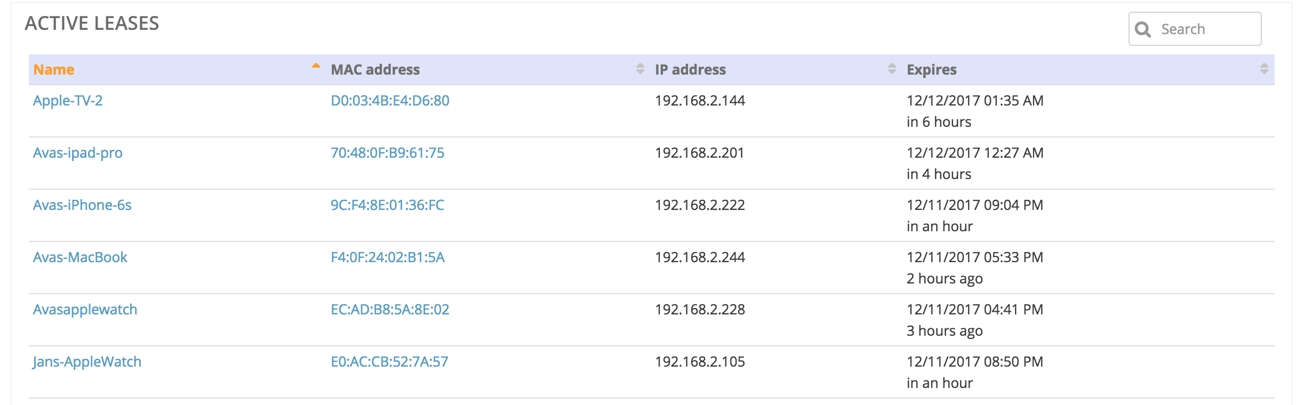The image size is (1296, 405).
Task: Open the Avasapplewatch device link
Action: (x=85, y=310)
